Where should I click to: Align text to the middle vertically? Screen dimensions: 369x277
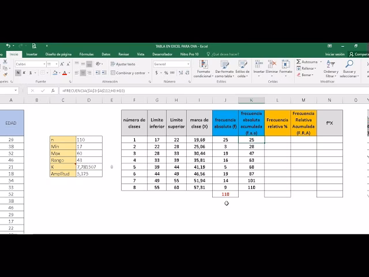coord(83,64)
